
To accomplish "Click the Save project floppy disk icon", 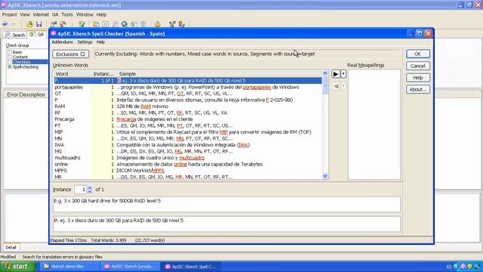I will (x=38, y=23).
